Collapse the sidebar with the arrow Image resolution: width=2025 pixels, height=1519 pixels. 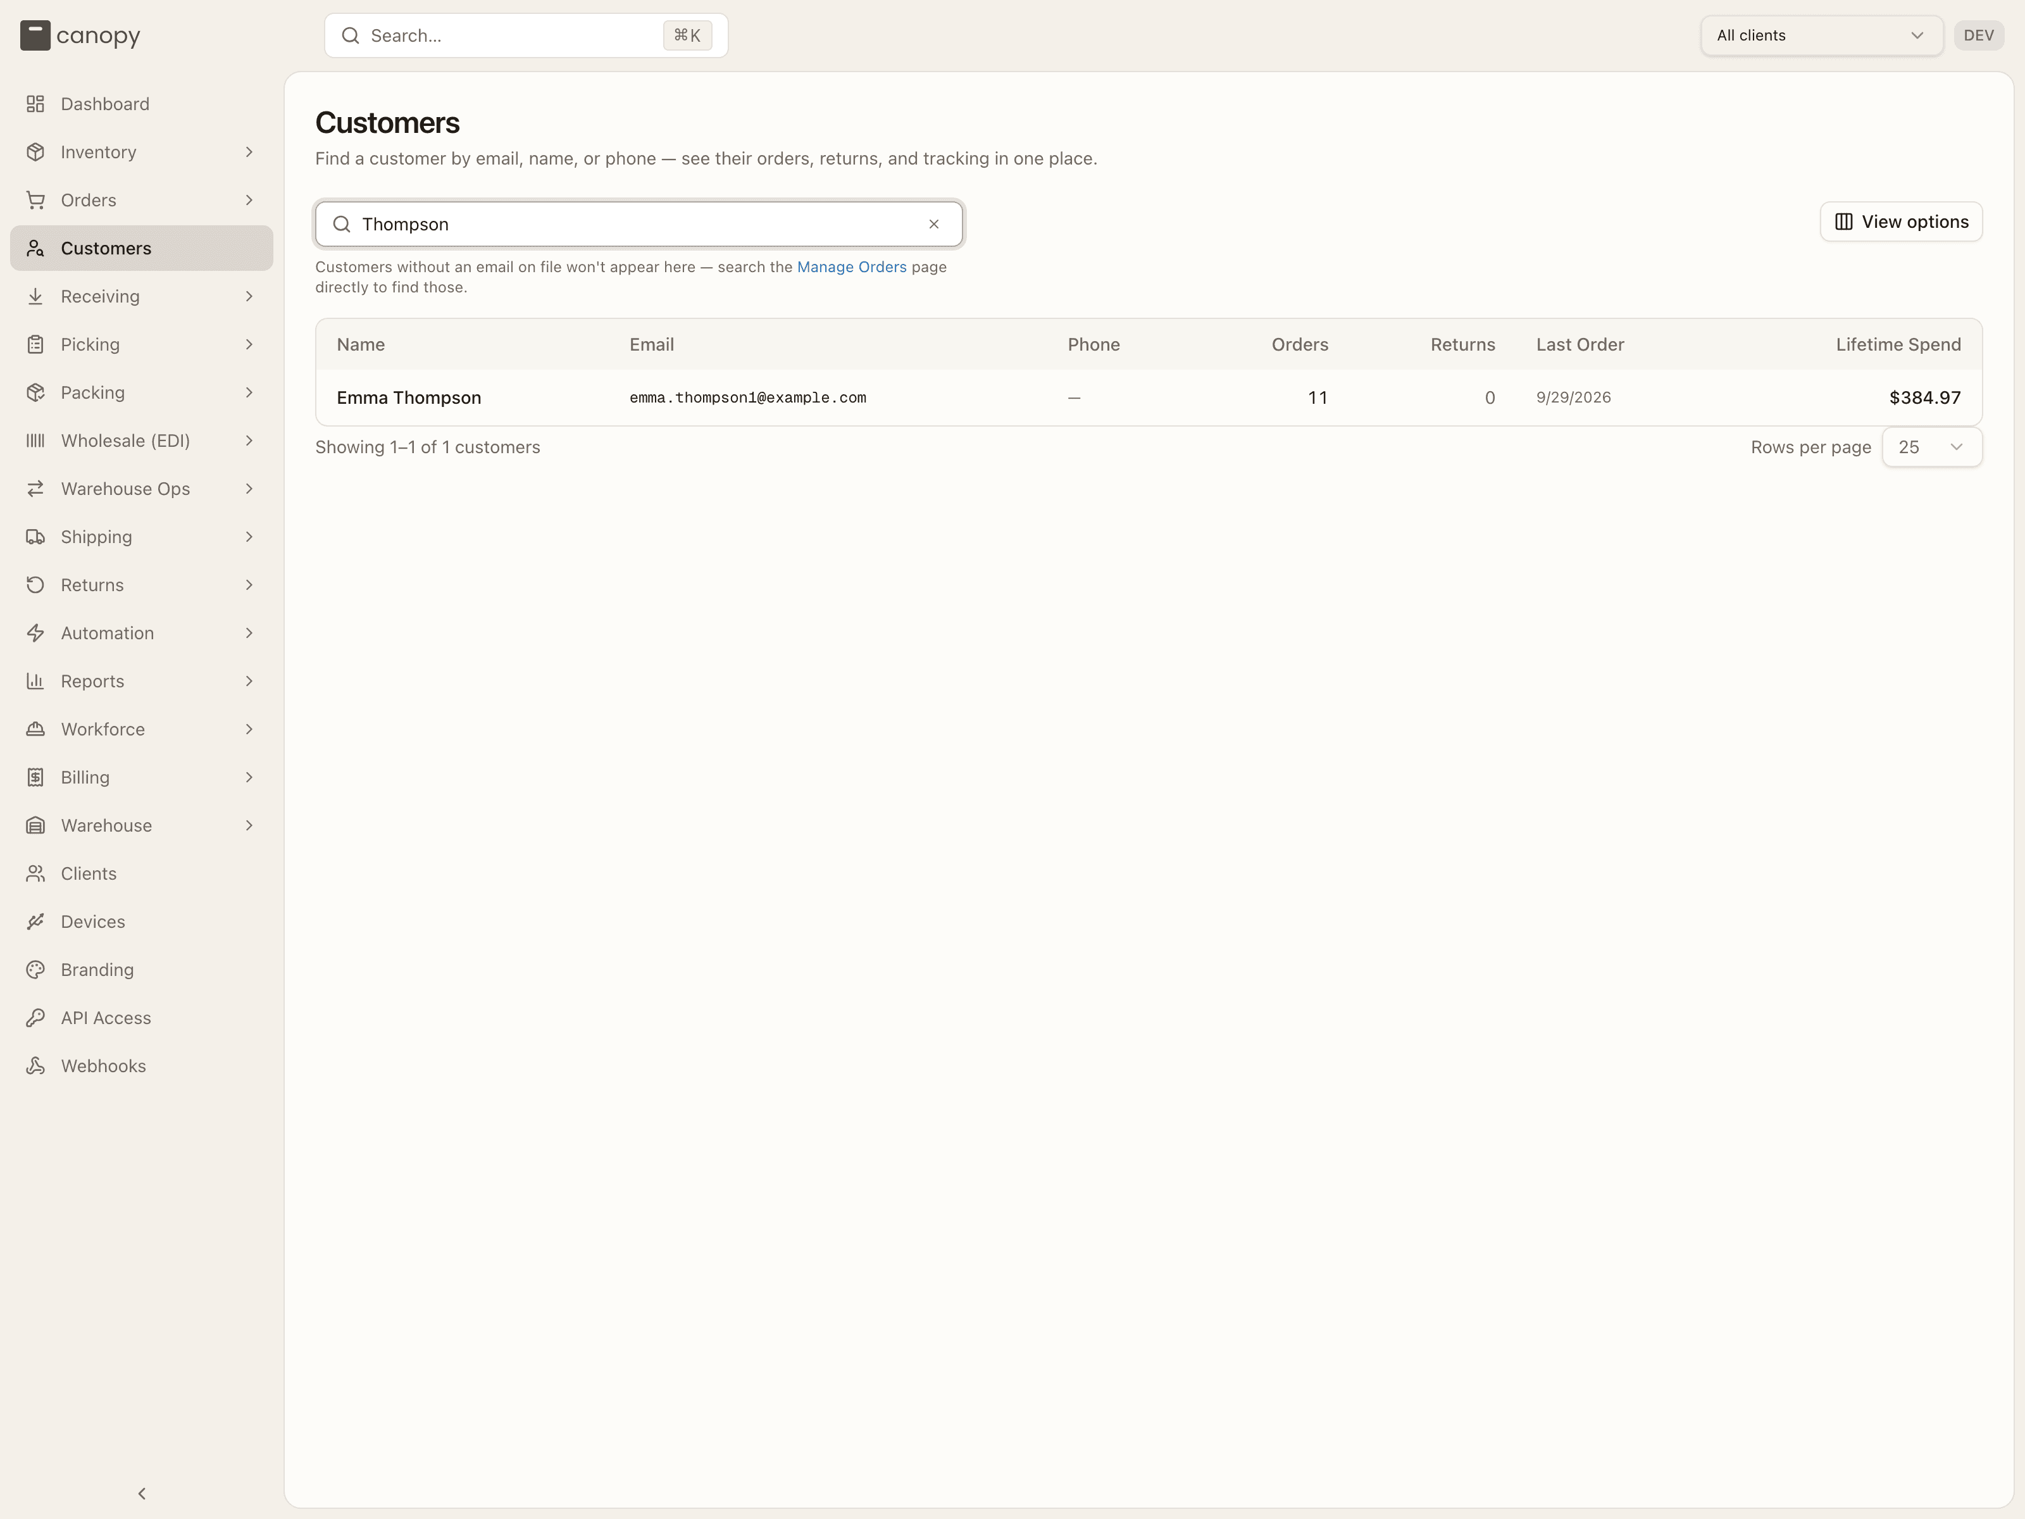pyautogui.click(x=142, y=1493)
